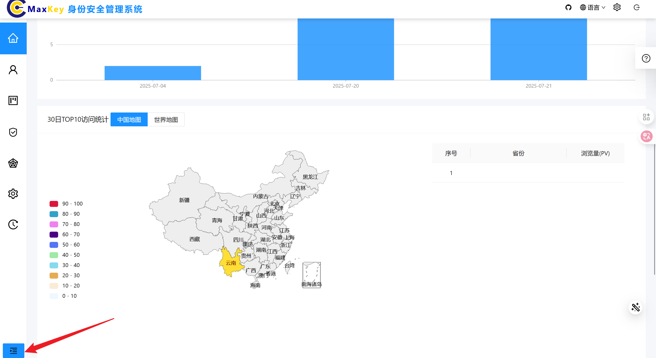The height and width of the screenshot is (358, 656).
Task: Open the user management sidebar icon
Action: (x=13, y=70)
